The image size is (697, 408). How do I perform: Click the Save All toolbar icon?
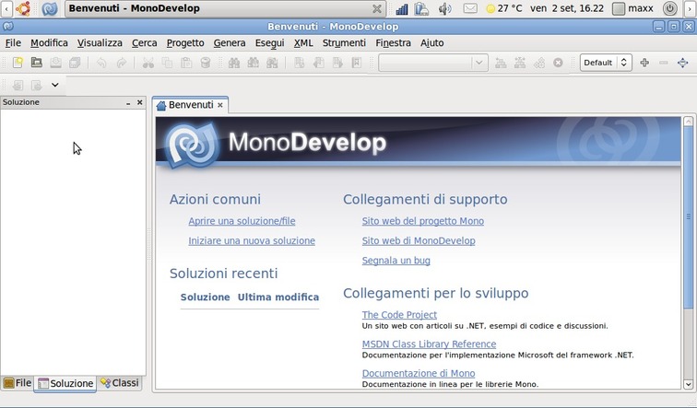click(75, 63)
